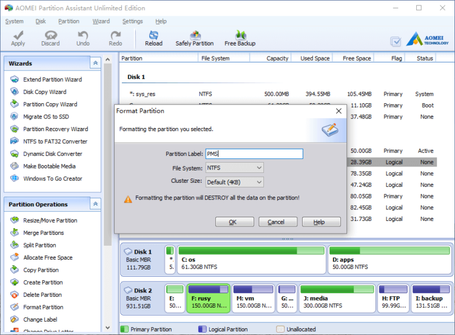Choose Split Partition operation
The image size is (455, 335).
click(39, 245)
